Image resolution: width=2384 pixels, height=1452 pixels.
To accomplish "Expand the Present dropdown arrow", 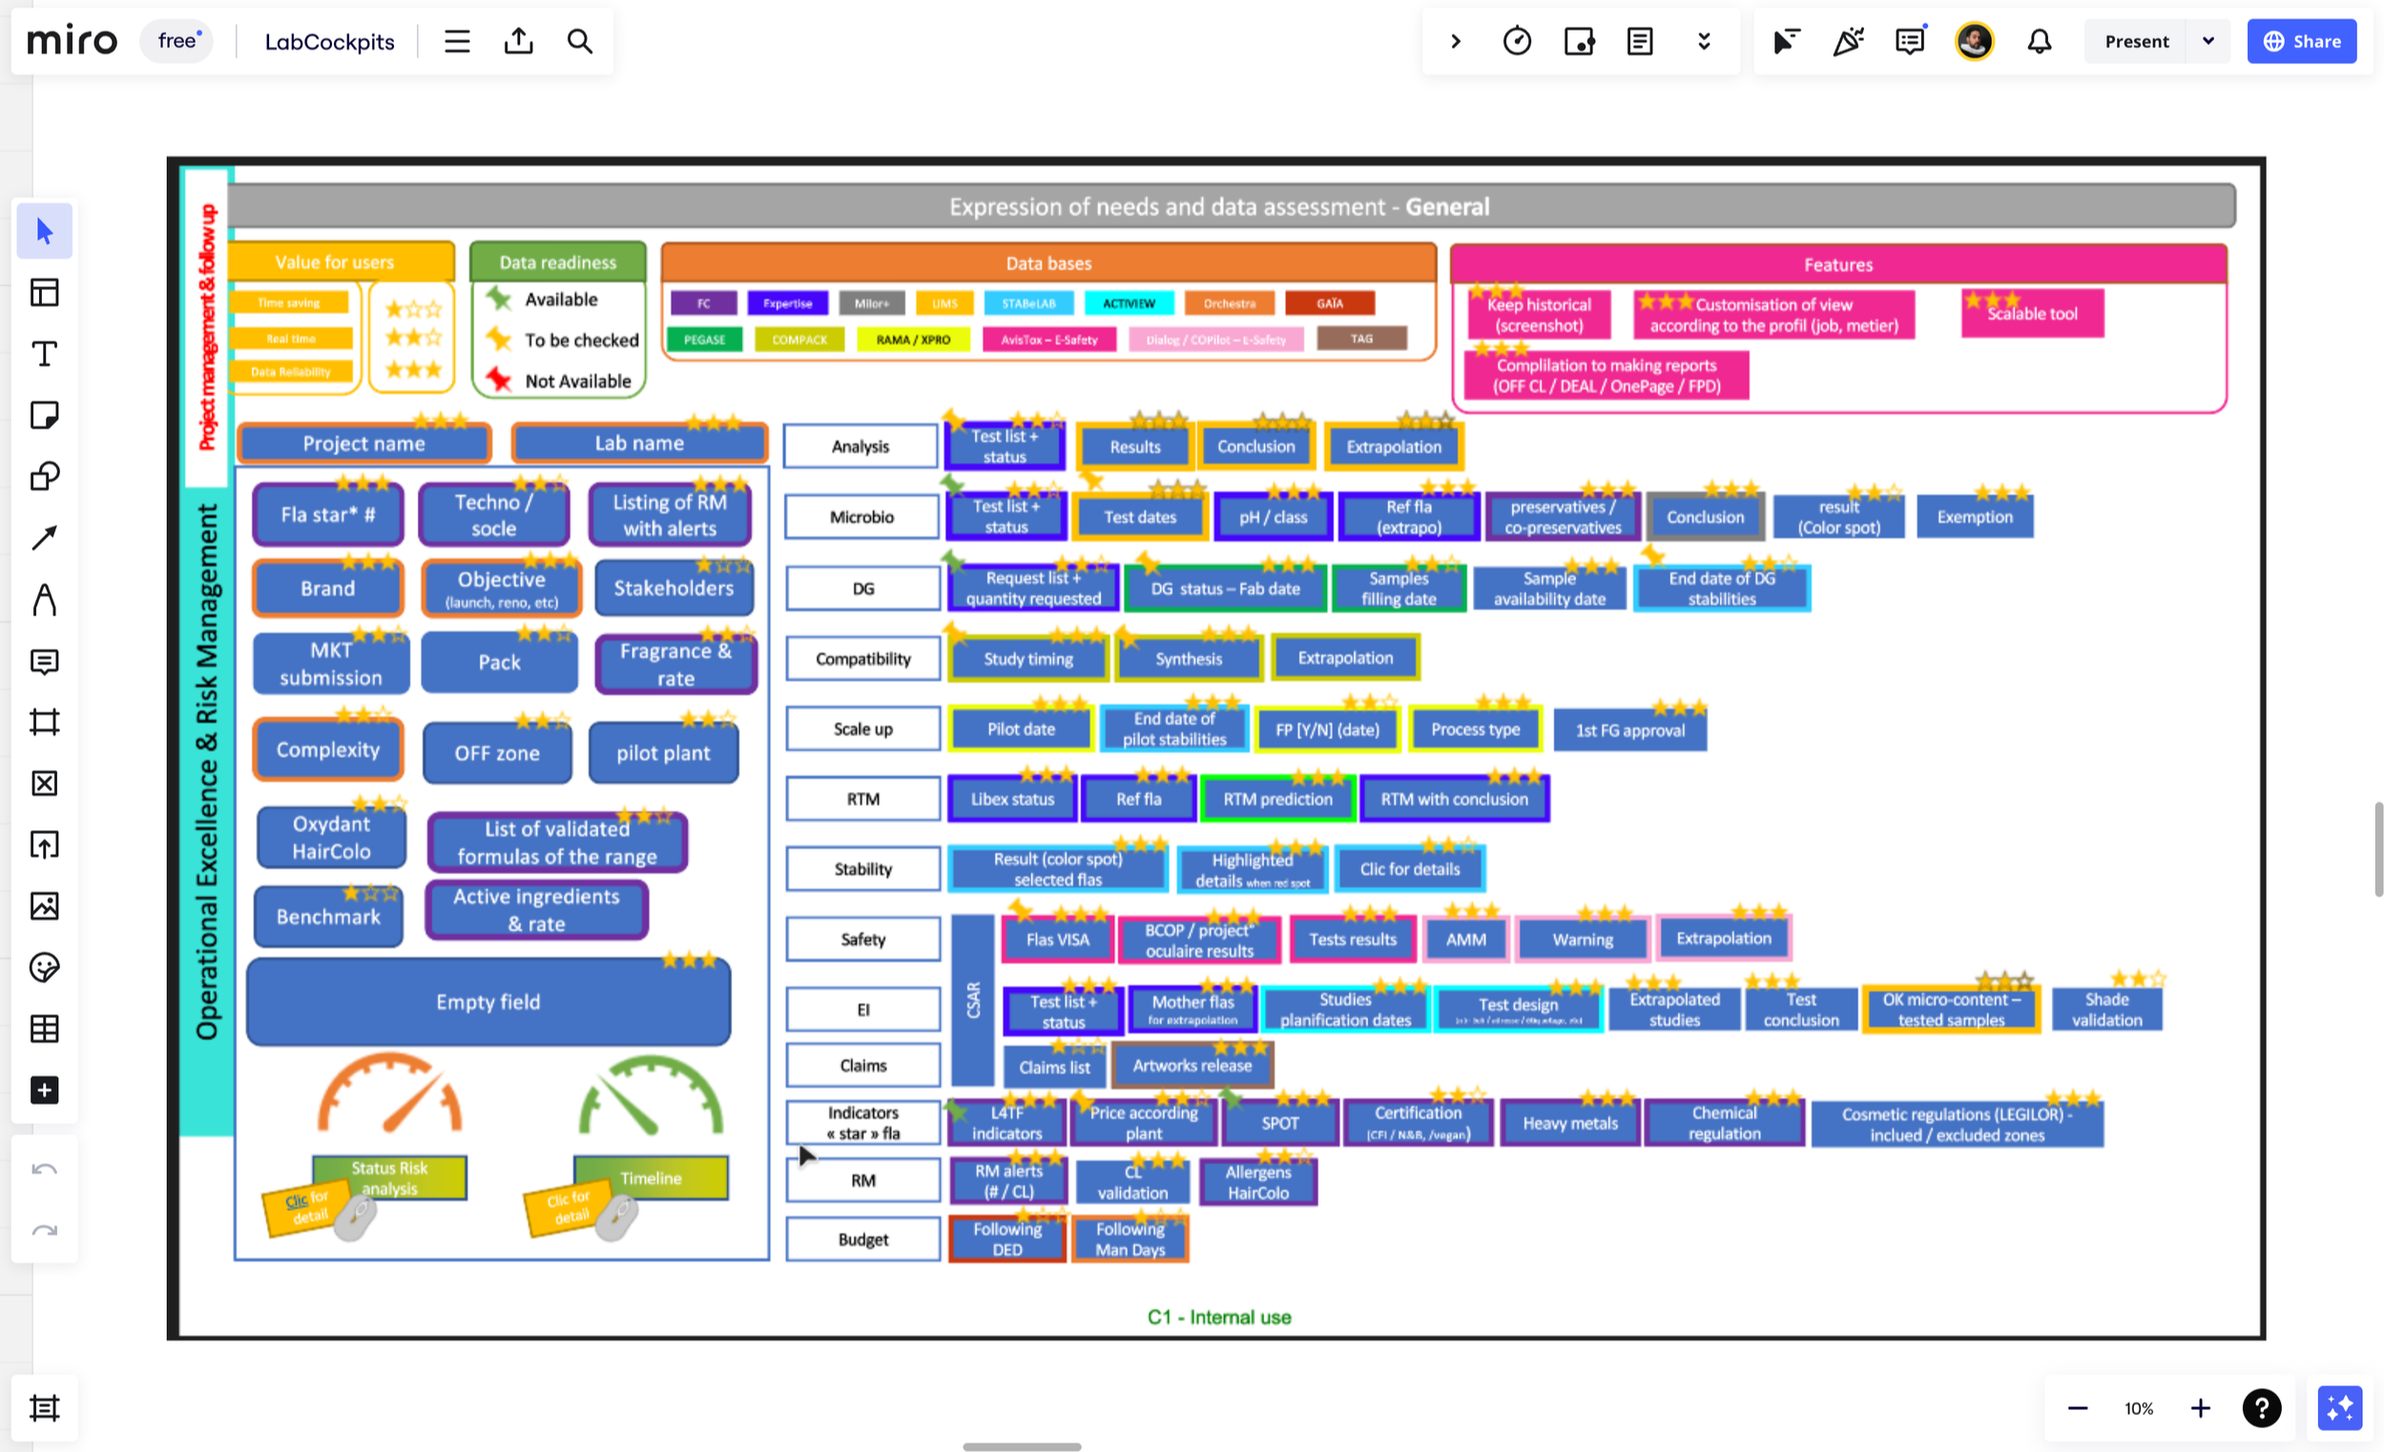I will coord(2208,42).
